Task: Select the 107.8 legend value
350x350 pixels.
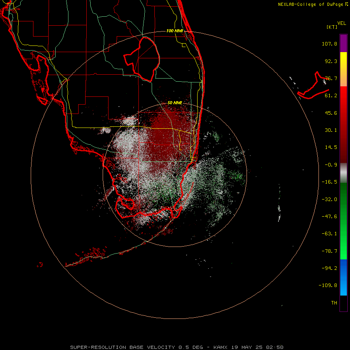Action: [x=329, y=44]
